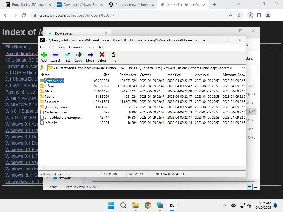Expand the Network tree node in Explorer
Image resolution: width=283 pixels, height=212 pixels.
tap(48, 178)
